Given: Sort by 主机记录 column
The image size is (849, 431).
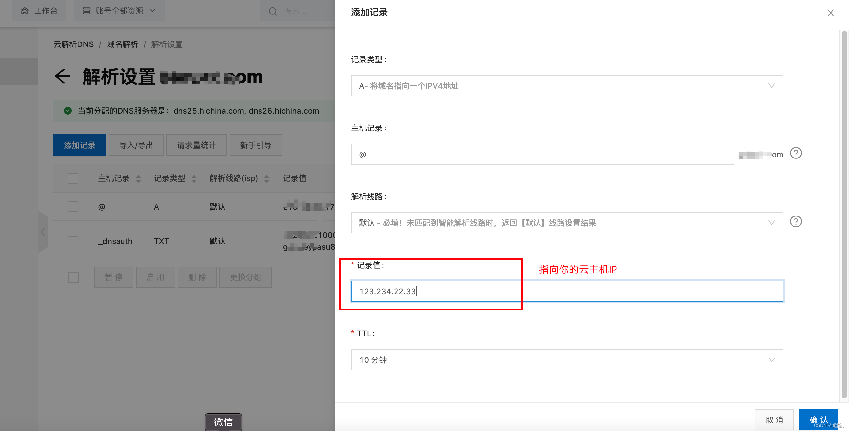Looking at the screenshot, I should tap(138, 178).
